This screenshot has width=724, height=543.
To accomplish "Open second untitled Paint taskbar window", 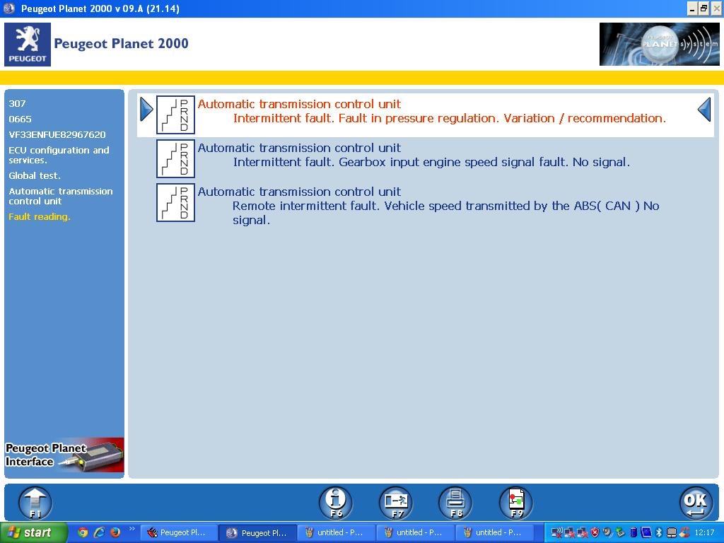I will tap(415, 533).
